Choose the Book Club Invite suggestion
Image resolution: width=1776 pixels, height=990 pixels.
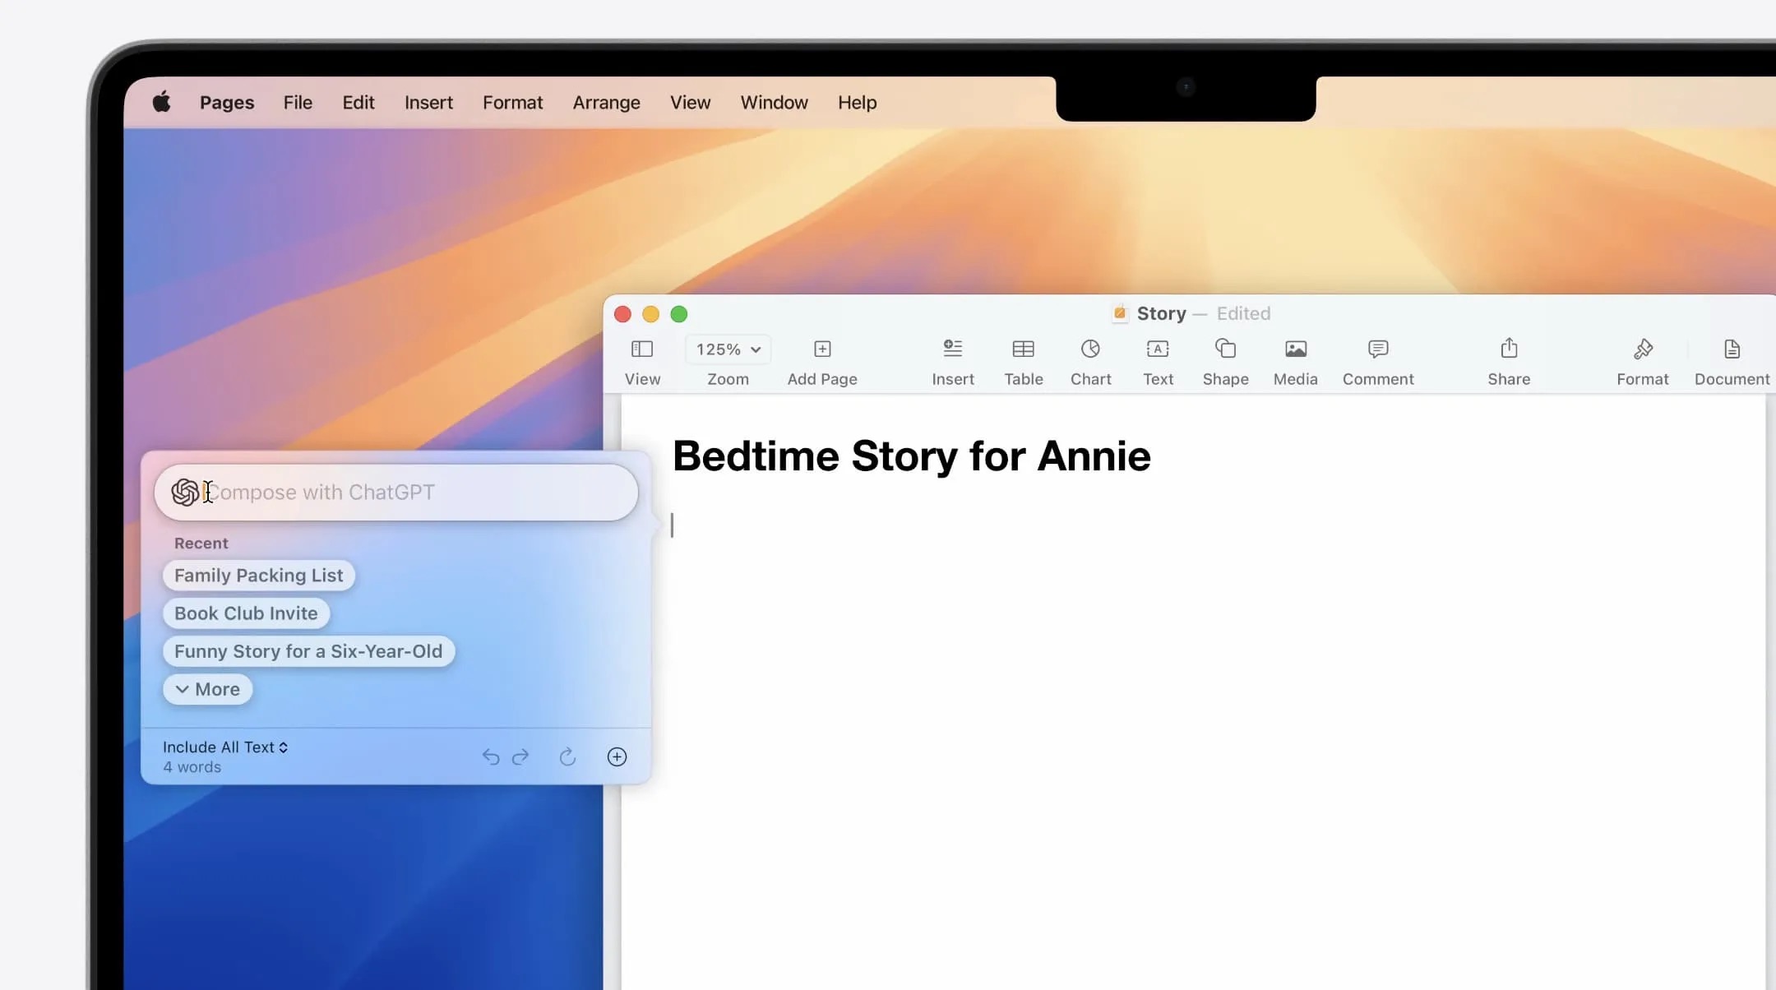coord(245,613)
